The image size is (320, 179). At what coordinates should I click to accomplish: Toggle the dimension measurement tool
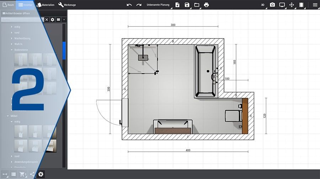5,174
